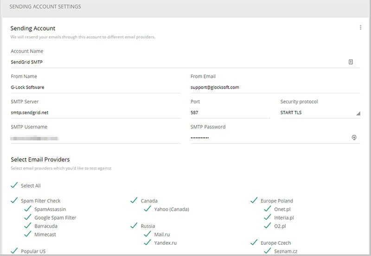Click the From Name input field

coord(96,87)
